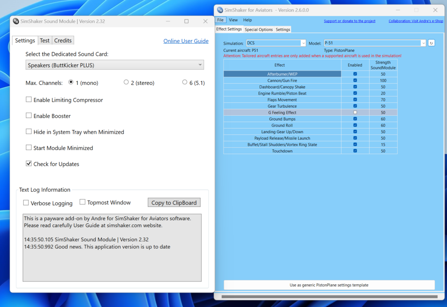Disable Afterburner/WEP effect checkbox

[355, 74]
